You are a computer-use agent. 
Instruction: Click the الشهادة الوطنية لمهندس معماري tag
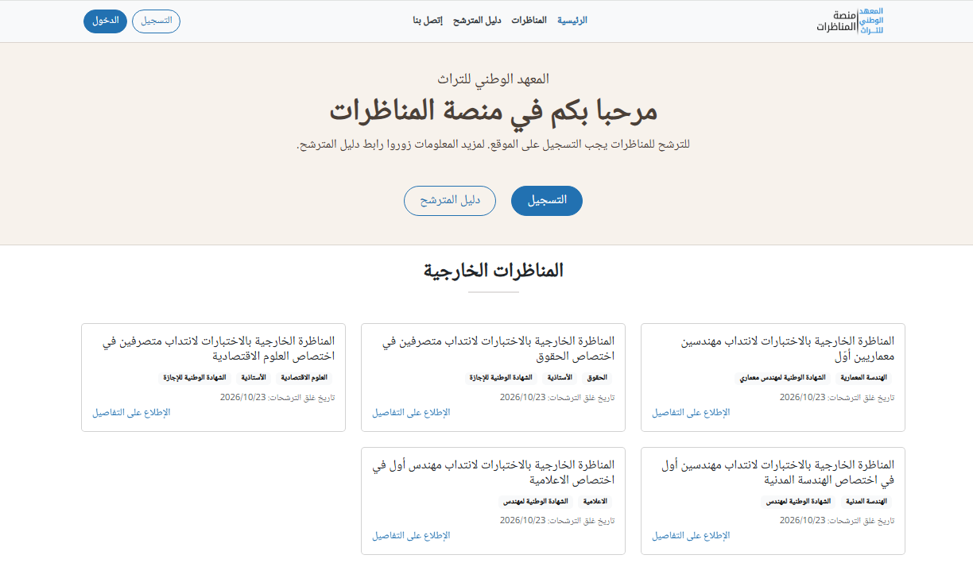(784, 378)
